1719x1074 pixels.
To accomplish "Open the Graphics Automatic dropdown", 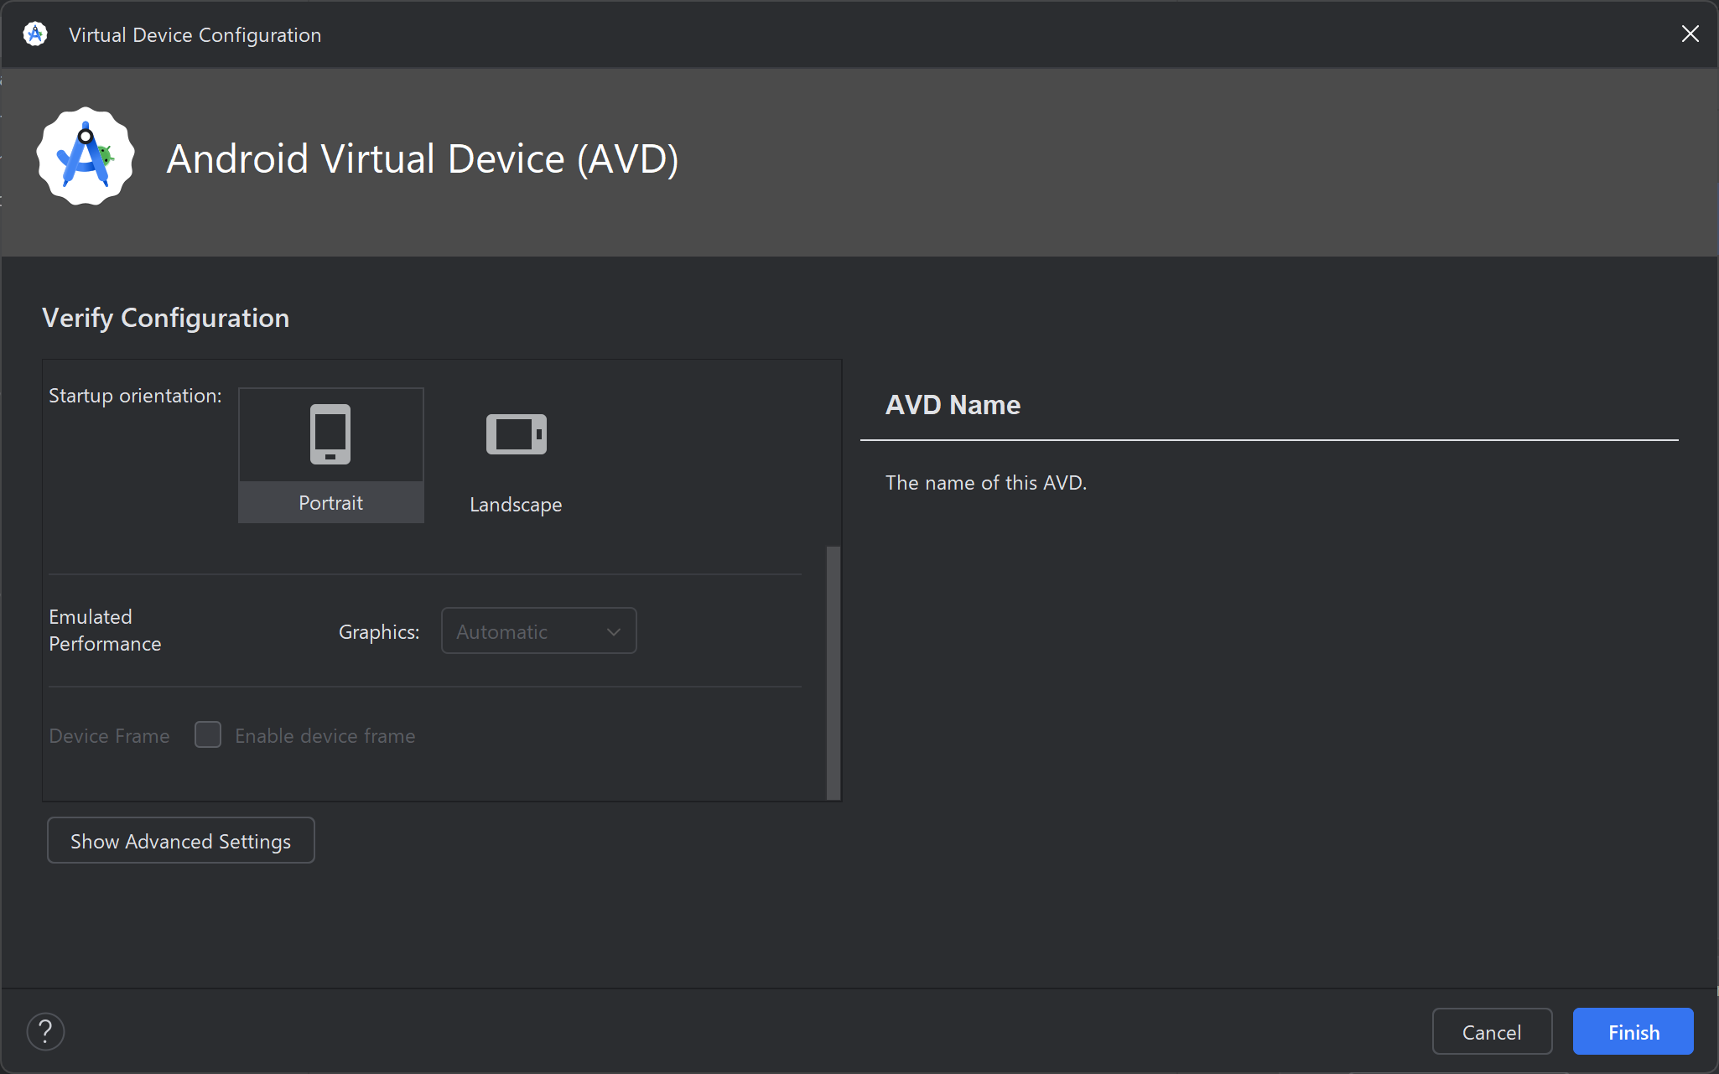I will click(538, 631).
